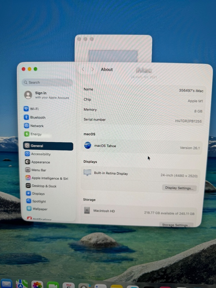Click the Display Settings button
The width and height of the screenshot is (216, 288).
point(179,188)
